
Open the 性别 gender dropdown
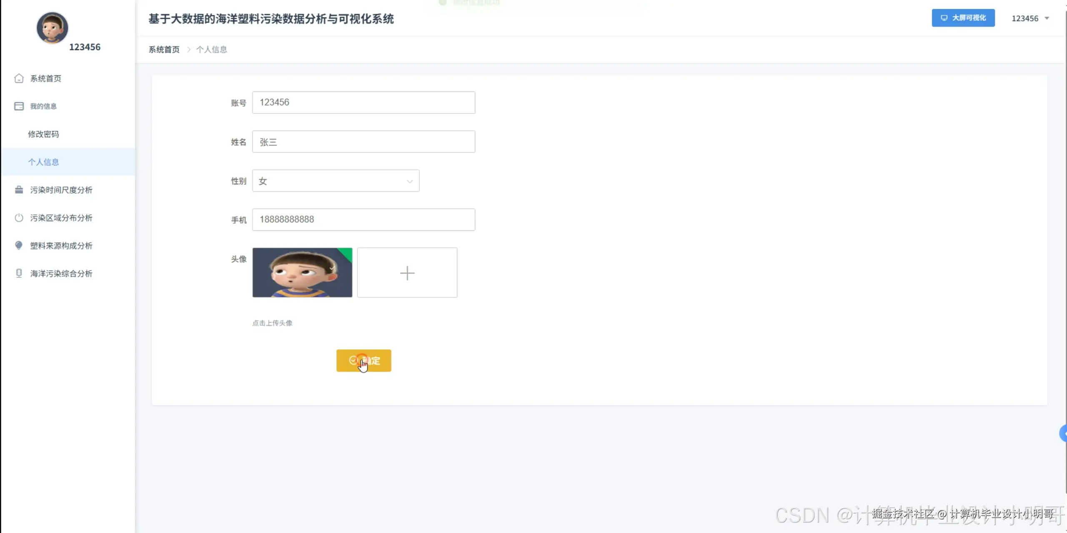(335, 181)
